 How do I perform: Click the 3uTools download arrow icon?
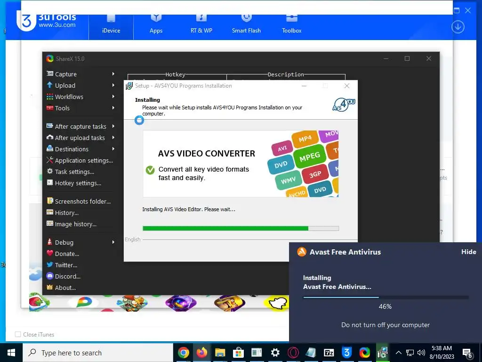click(458, 27)
